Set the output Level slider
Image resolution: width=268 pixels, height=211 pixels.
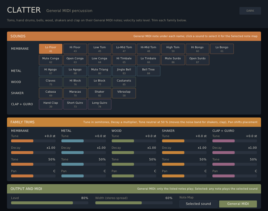[50, 203]
